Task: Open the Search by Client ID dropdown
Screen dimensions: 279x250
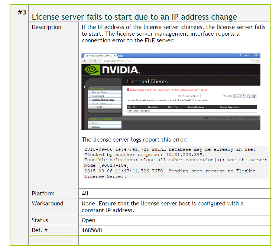Action: point(239,96)
